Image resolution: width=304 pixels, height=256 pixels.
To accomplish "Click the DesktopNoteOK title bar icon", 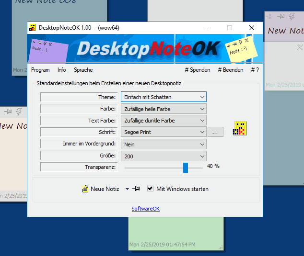I will pyautogui.click(x=33, y=28).
